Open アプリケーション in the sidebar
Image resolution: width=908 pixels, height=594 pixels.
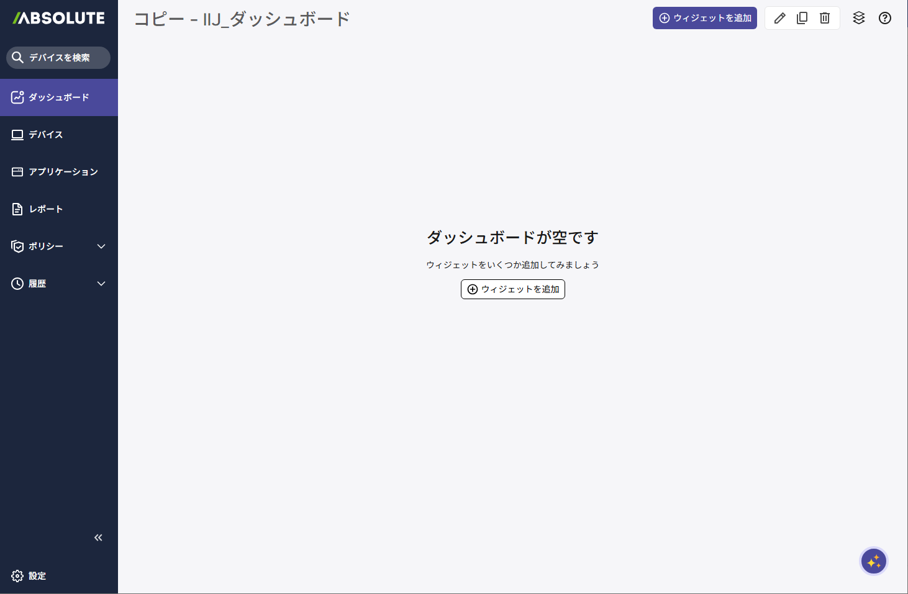pos(63,172)
